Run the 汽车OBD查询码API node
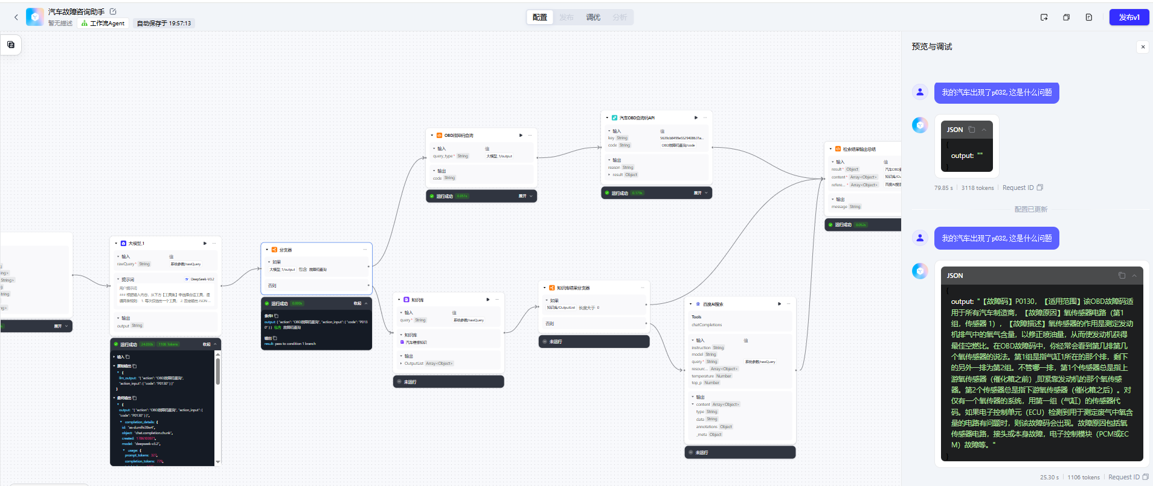 (x=696, y=118)
